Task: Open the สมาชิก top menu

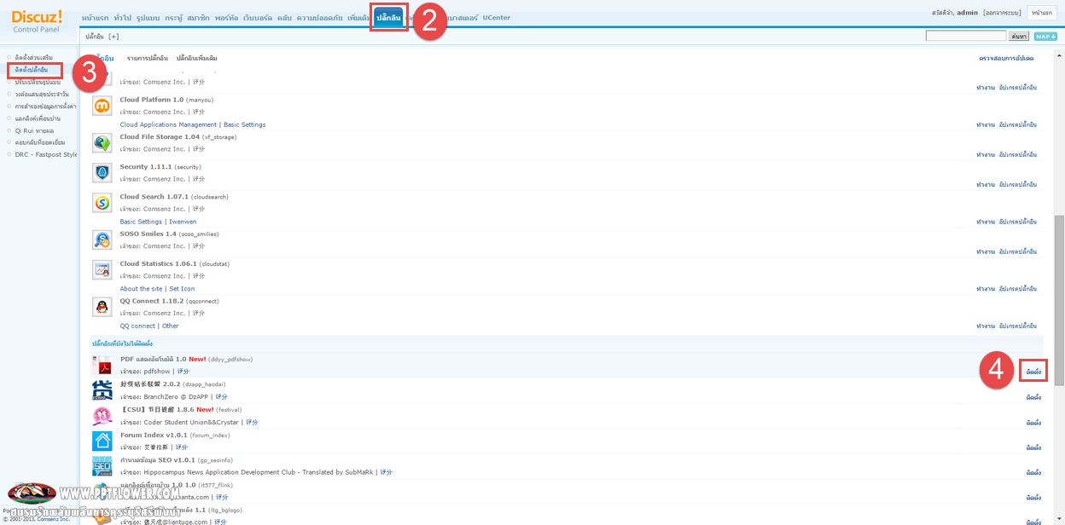Action: pyautogui.click(x=199, y=17)
